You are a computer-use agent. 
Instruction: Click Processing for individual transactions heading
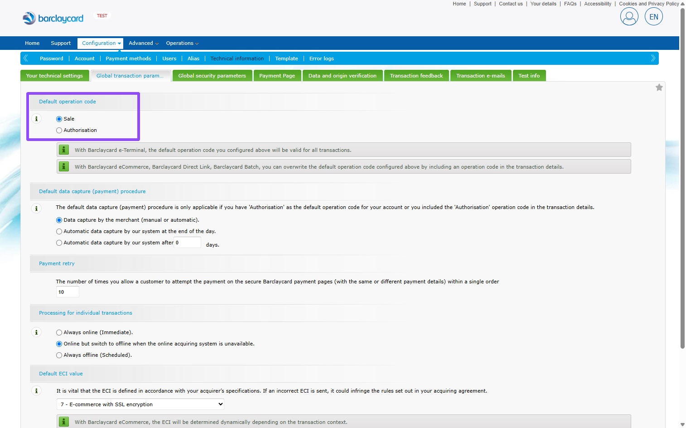(x=86, y=313)
